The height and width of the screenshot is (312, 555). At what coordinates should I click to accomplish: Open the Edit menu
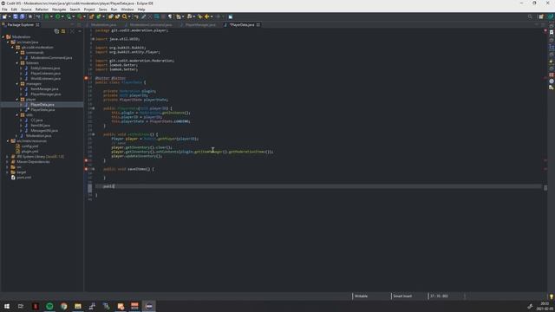click(x=14, y=10)
